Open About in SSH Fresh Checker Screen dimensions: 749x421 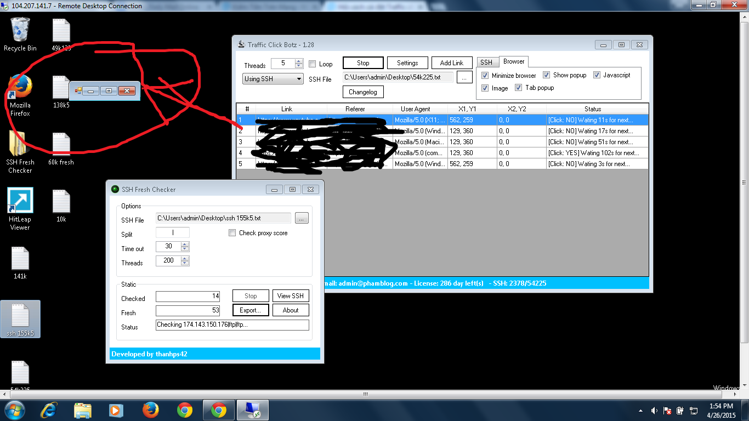click(291, 310)
